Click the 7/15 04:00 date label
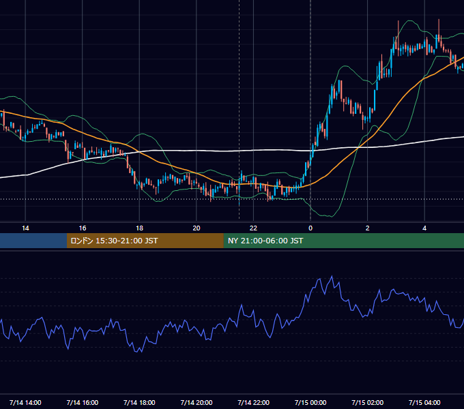 [x=424, y=402]
